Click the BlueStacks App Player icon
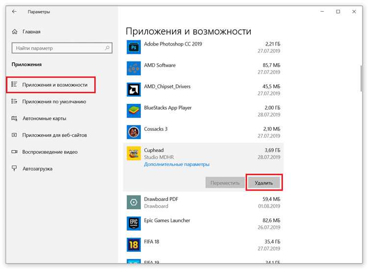 [134, 111]
